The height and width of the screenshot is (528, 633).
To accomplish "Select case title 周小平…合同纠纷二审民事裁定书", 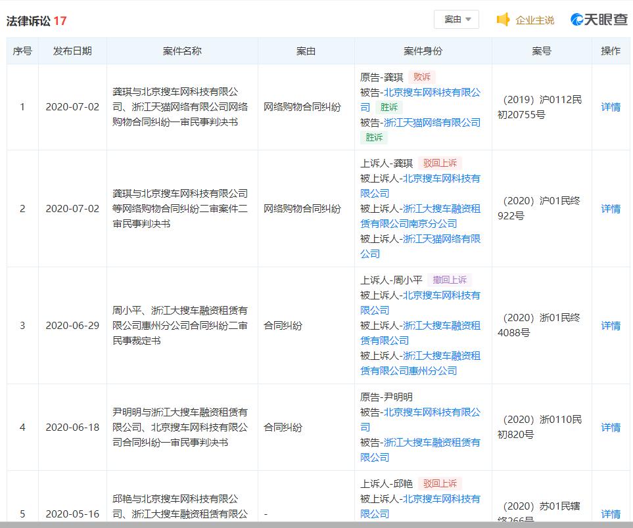I will pos(180,326).
